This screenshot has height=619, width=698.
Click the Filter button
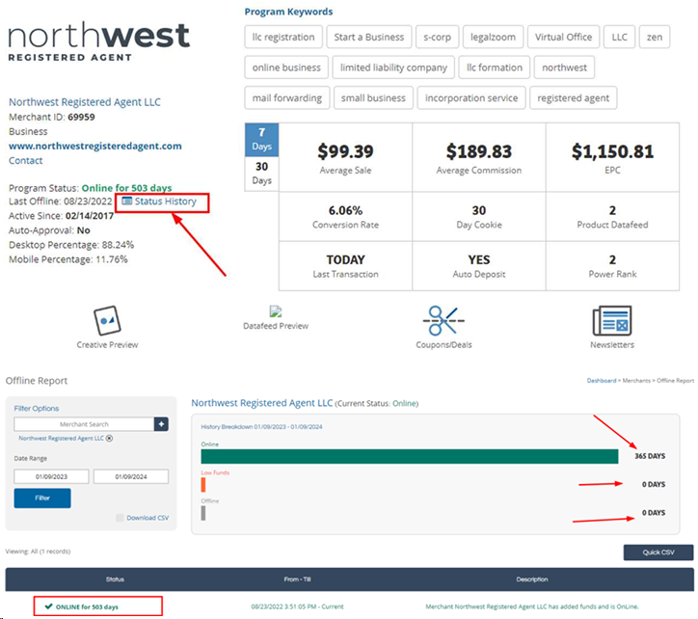click(x=42, y=498)
